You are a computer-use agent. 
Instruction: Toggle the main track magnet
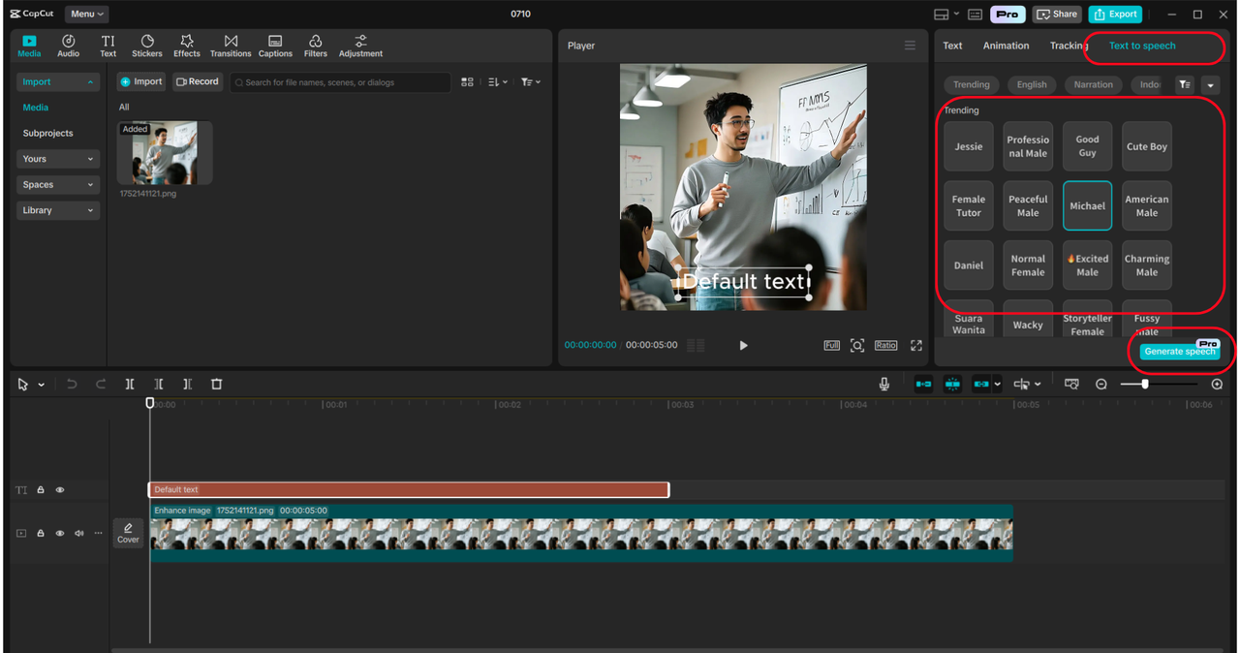[923, 385]
